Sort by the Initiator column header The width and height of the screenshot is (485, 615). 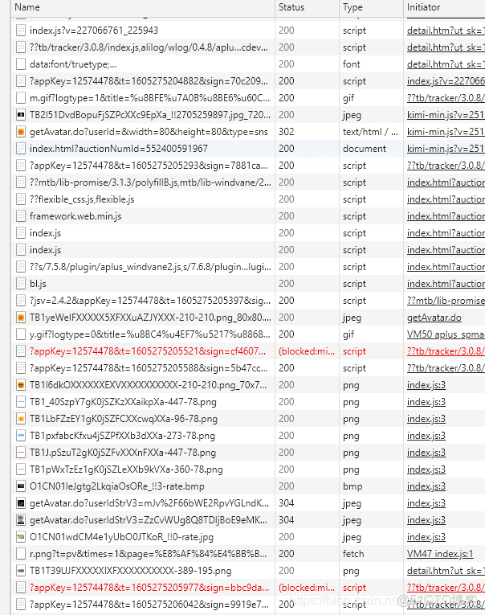(444, 7)
